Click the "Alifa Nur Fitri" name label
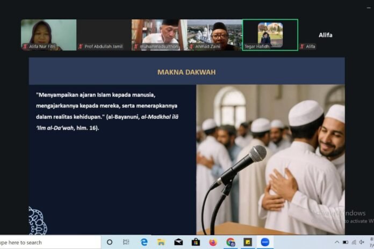The width and height of the screenshot is (374, 249). click(42, 47)
